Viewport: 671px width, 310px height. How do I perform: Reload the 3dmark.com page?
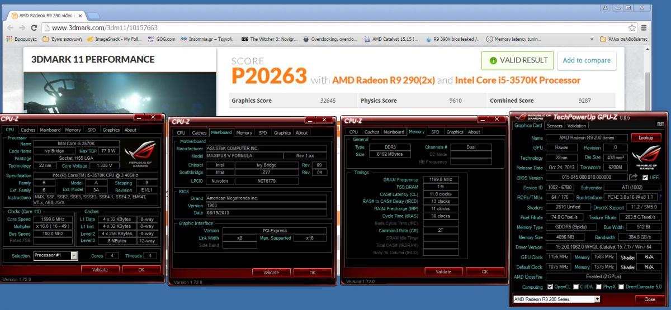(34, 27)
